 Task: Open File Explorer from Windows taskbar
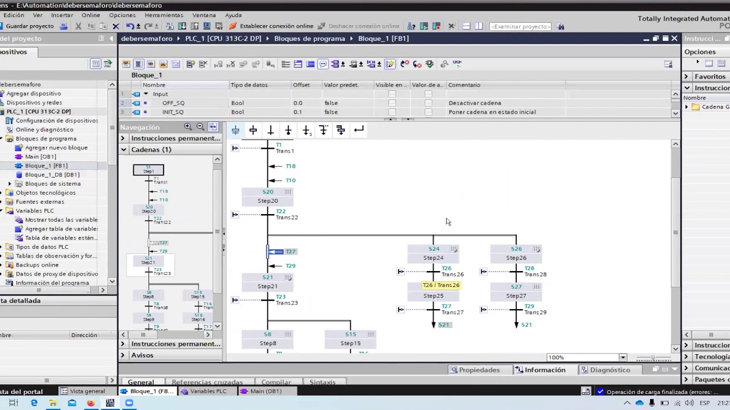pyautogui.click(x=52, y=403)
